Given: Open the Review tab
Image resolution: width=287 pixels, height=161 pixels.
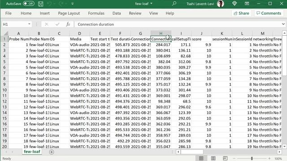Looking at the screenshot, I should (x=135, y=13).
